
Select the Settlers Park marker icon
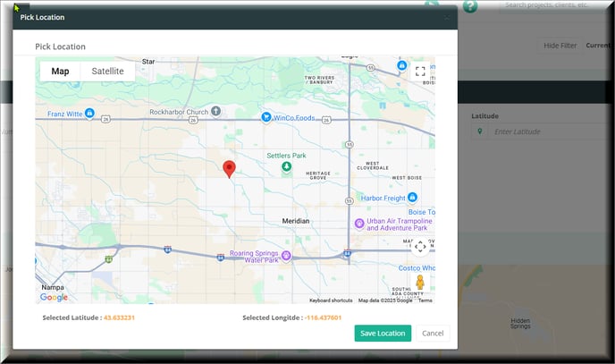click(x=286, y=166)
